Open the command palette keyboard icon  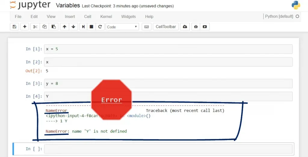pos(146,27)
